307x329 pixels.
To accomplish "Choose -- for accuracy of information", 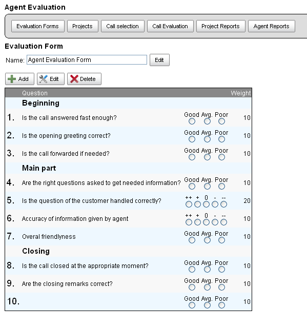I will click(223, 222).
